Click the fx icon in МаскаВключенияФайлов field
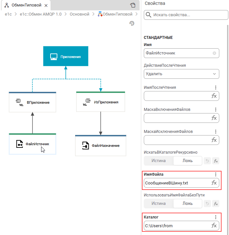 214,118
